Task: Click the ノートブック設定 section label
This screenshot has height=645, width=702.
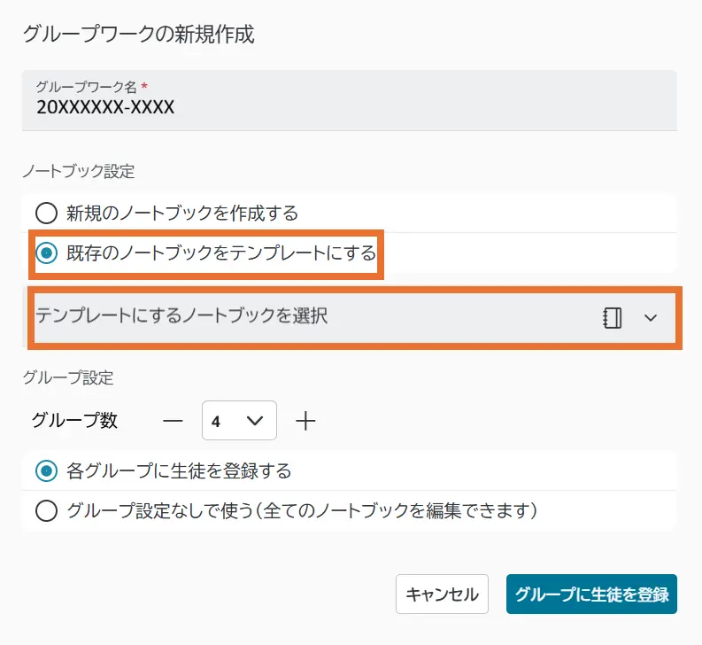Action: [79, 171]
